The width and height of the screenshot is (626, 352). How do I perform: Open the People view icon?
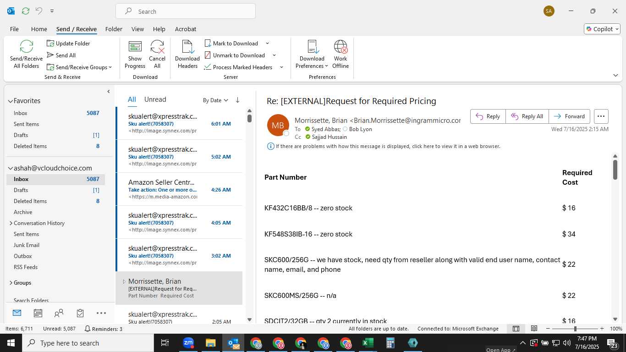59,313
